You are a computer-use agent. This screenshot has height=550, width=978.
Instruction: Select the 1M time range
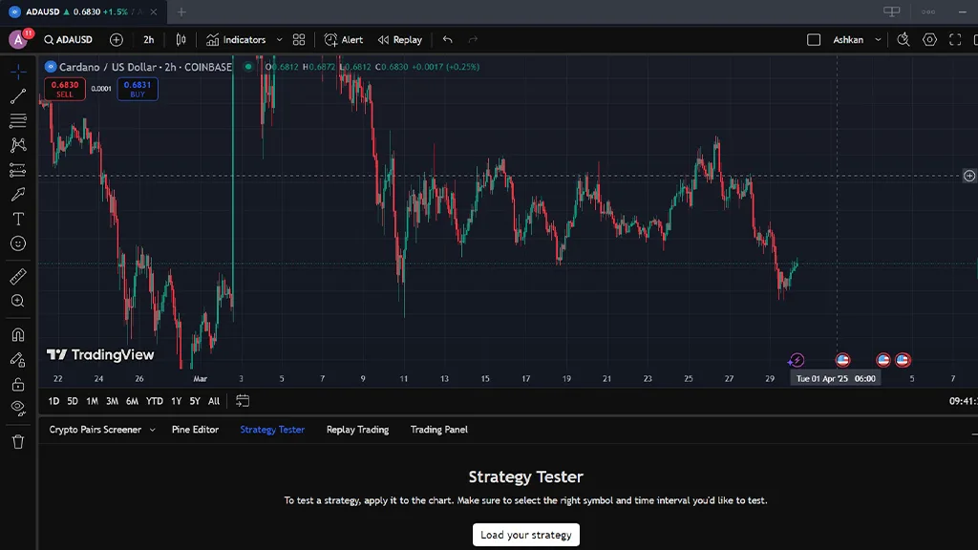[92, 401]
